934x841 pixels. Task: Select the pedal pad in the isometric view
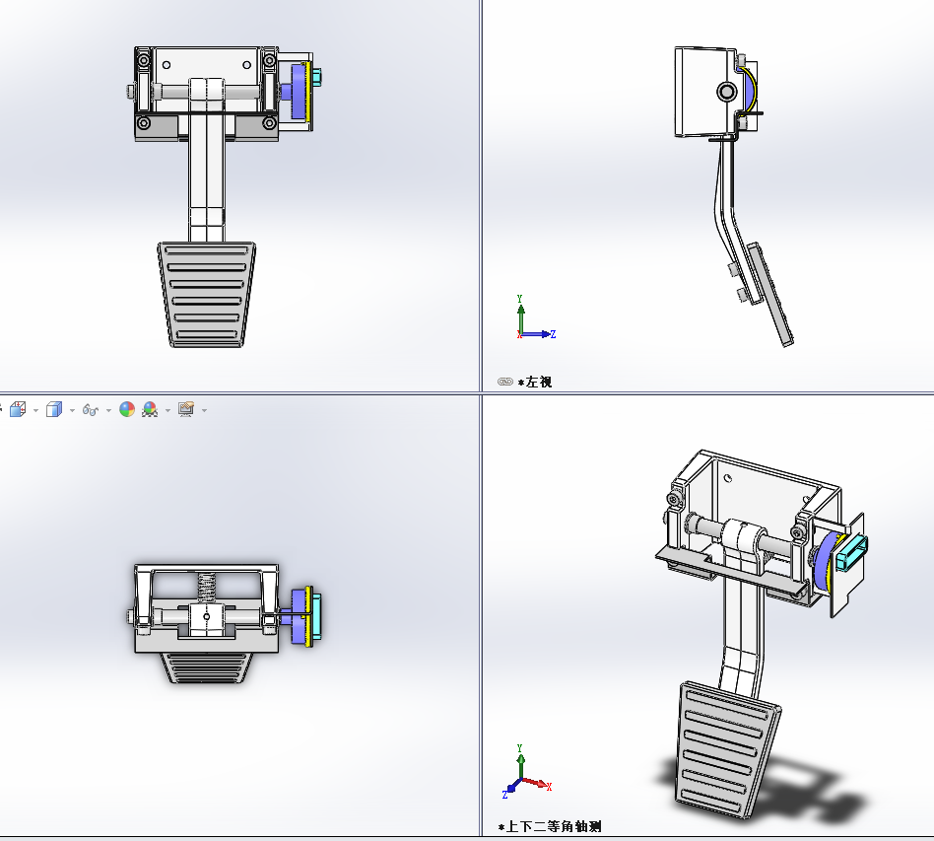(x=728, y=751)
